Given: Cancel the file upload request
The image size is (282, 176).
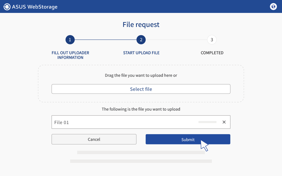Looking at the screenshot, I should 94,139.
